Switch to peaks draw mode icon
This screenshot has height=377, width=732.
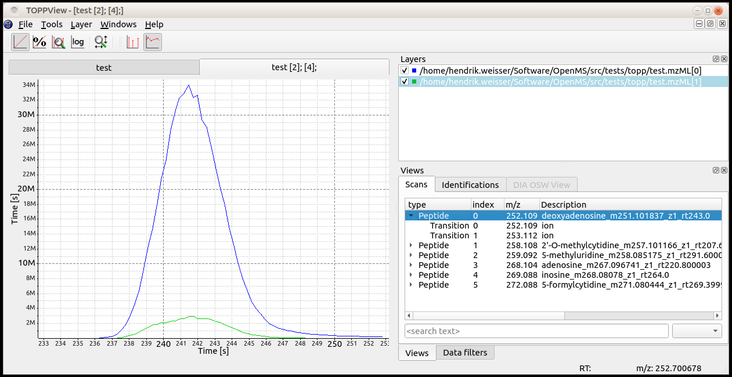(133, 41)
